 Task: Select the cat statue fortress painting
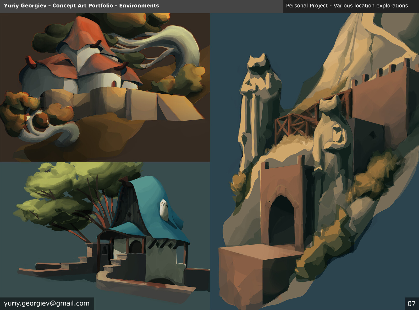(x=315, y=162)
